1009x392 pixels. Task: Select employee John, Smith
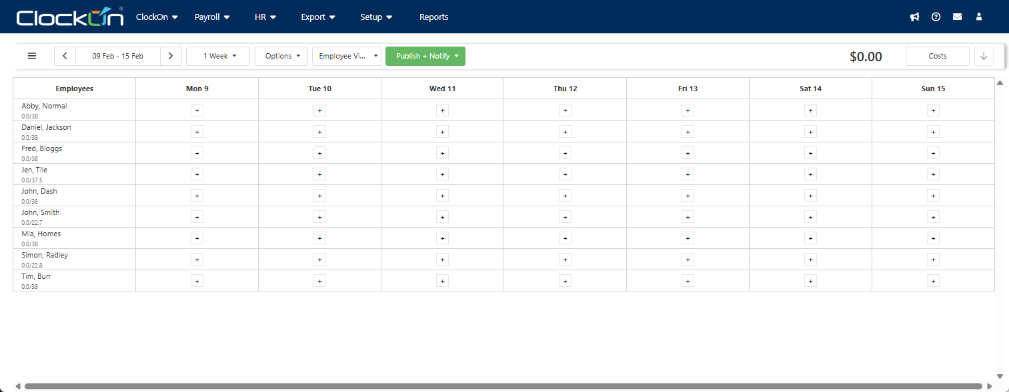point(40,212)
